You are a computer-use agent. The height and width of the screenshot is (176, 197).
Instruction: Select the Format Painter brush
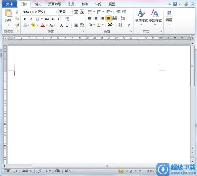pyautogui.click(x=17, y=25)
